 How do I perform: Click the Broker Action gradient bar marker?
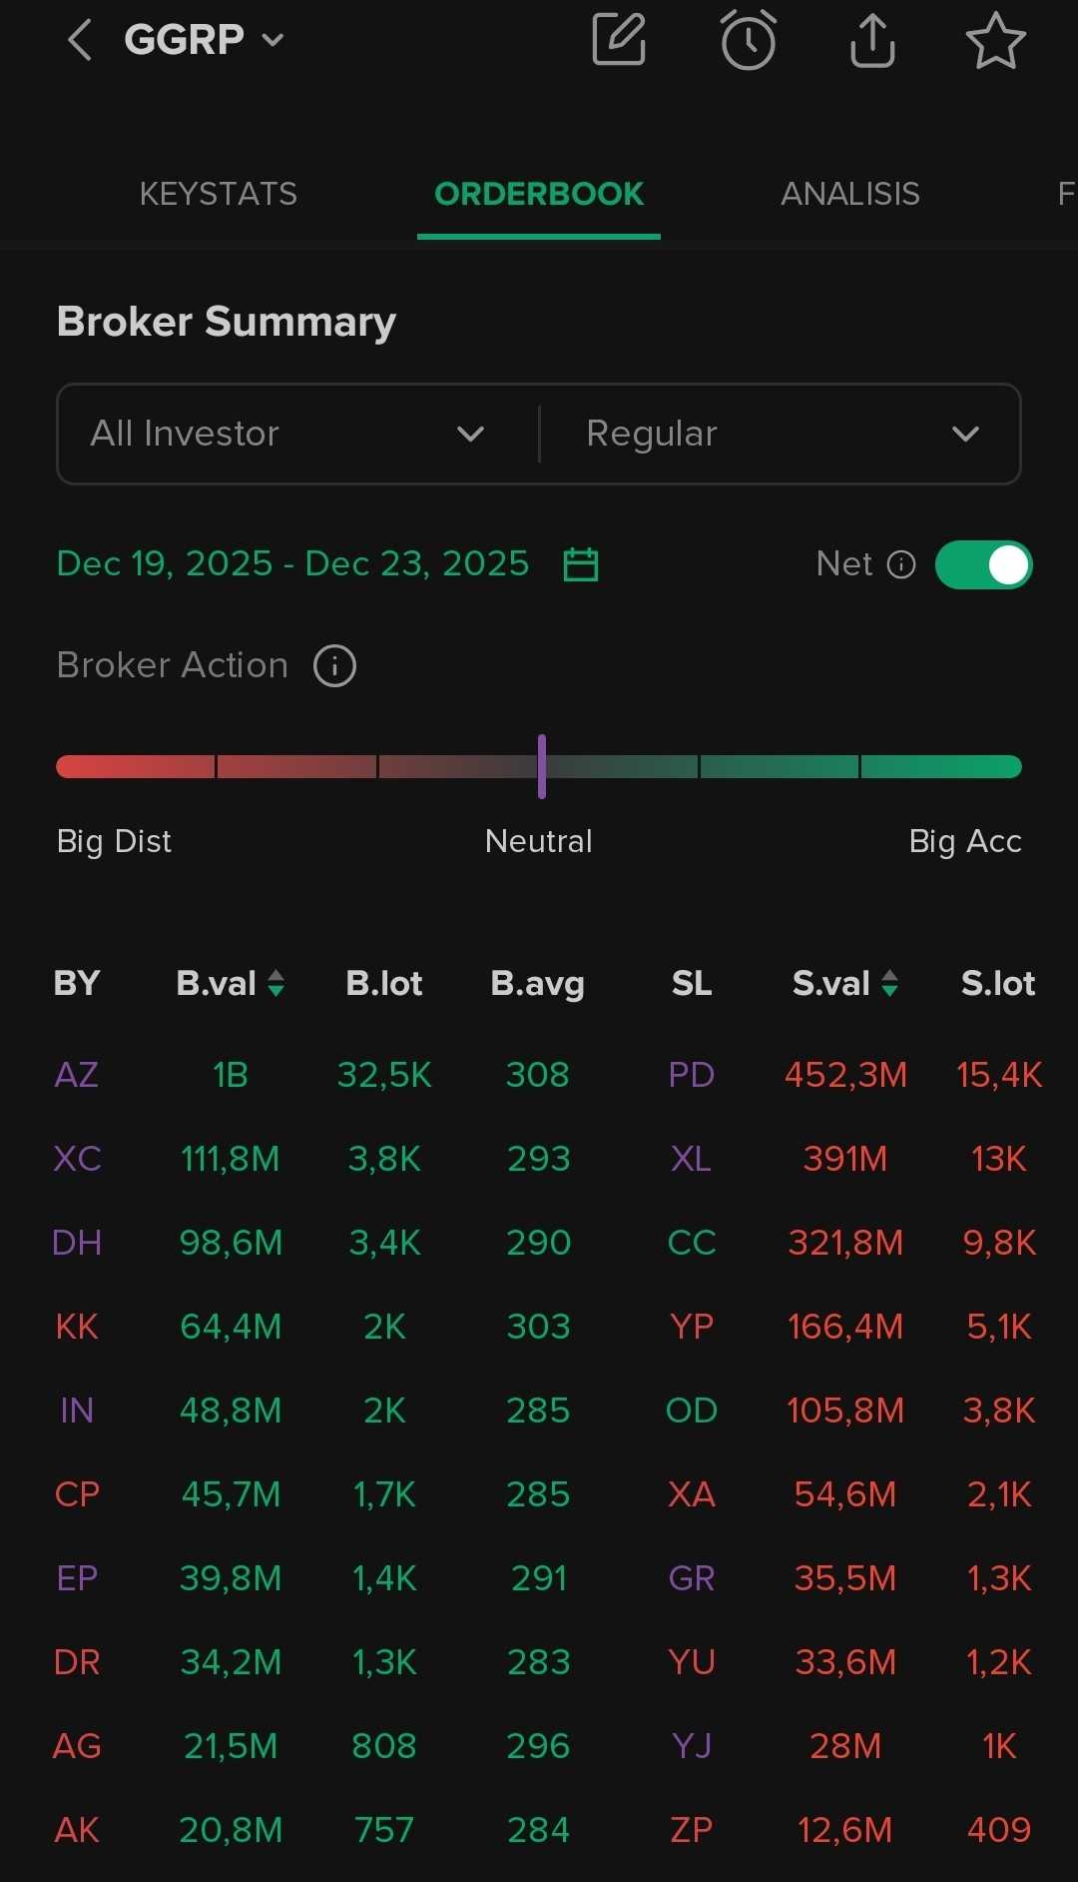pos(542,766)
